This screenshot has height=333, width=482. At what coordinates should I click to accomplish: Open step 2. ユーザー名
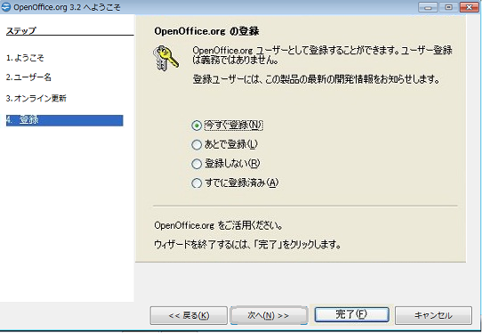pos(28,77)
